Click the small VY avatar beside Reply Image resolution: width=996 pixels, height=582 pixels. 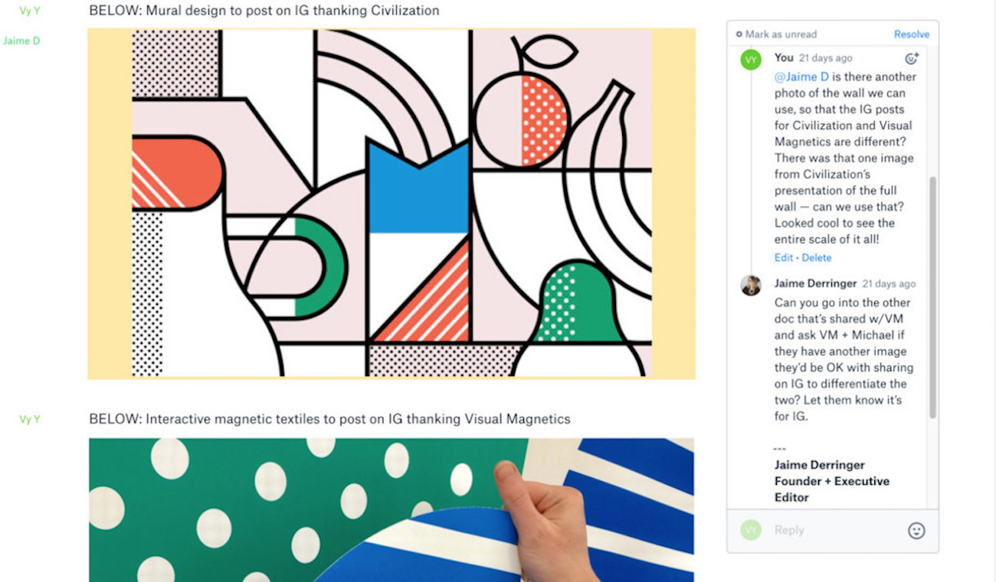pos(751,530)
